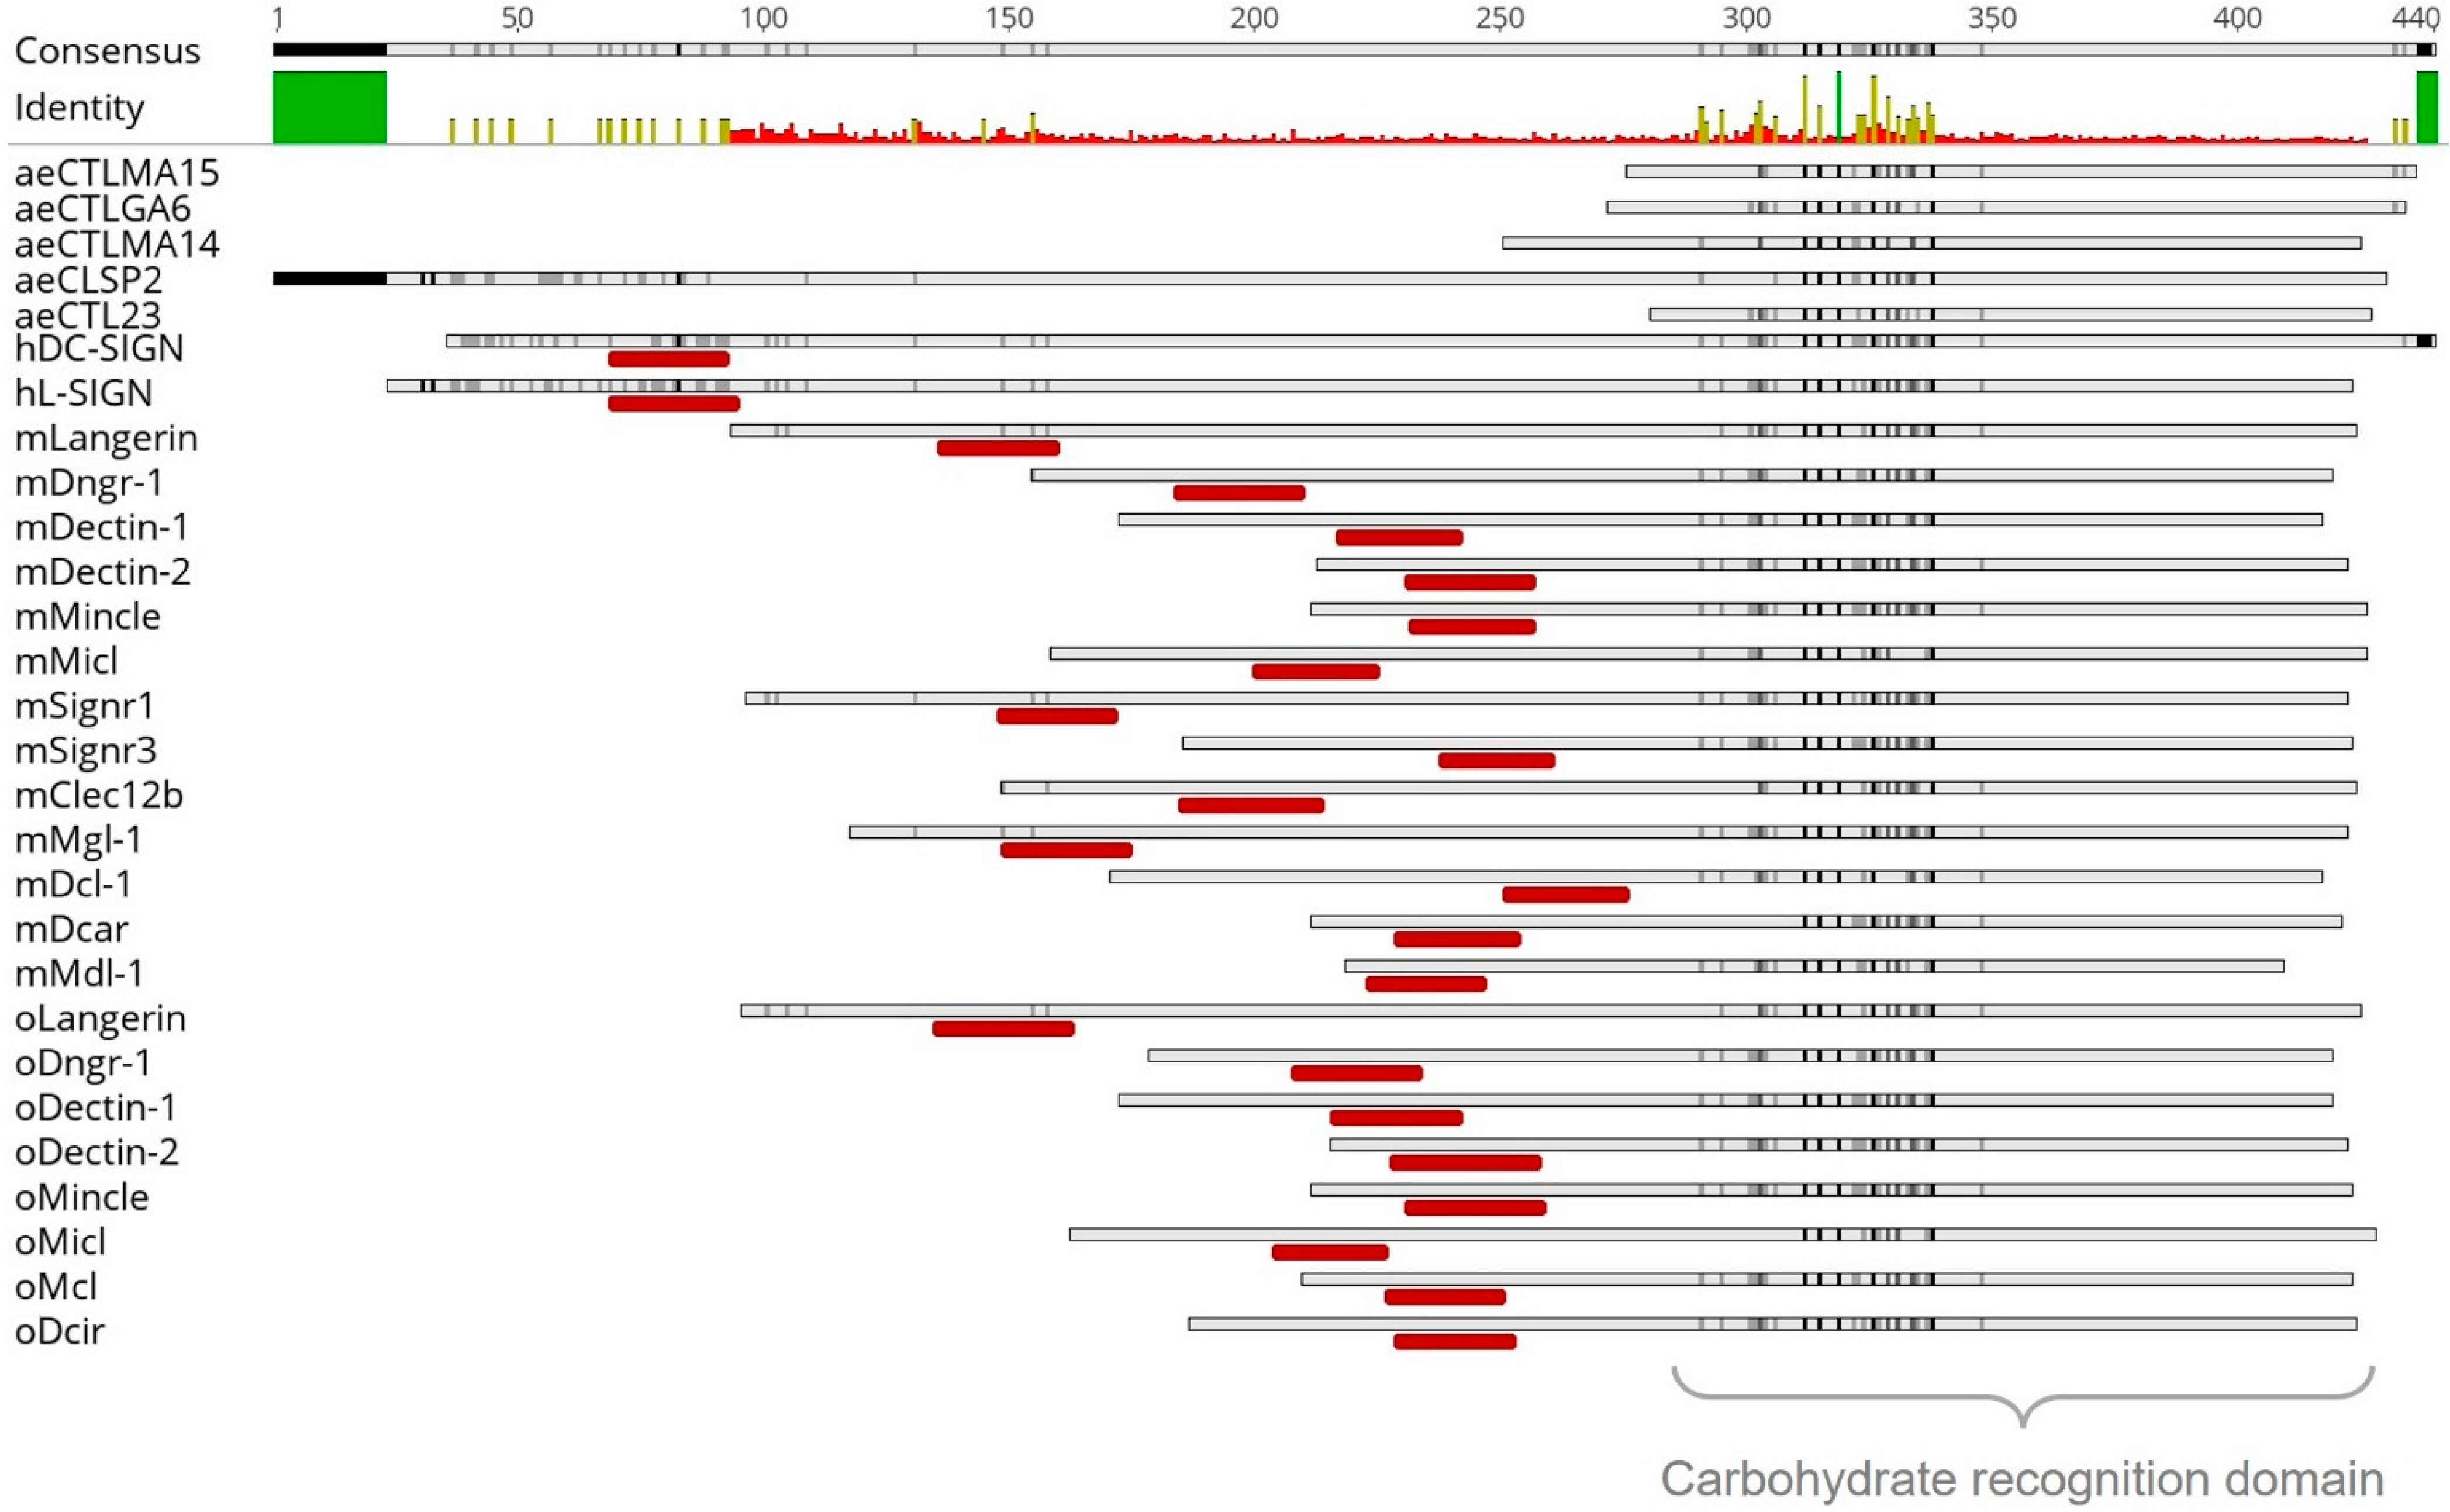Click the red annotation bar below hL-SIGN
2450x1512 pixels.
pos(674,404)
